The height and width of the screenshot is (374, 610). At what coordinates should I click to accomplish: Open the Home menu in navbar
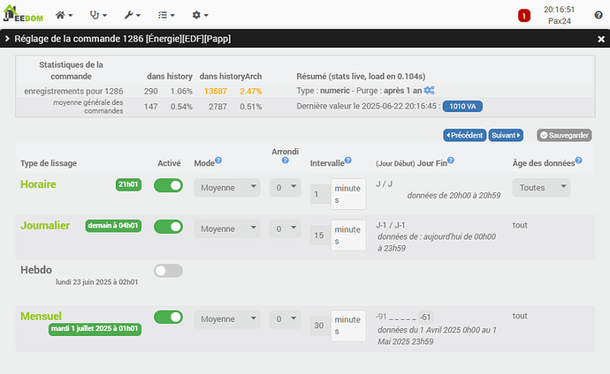65,16
